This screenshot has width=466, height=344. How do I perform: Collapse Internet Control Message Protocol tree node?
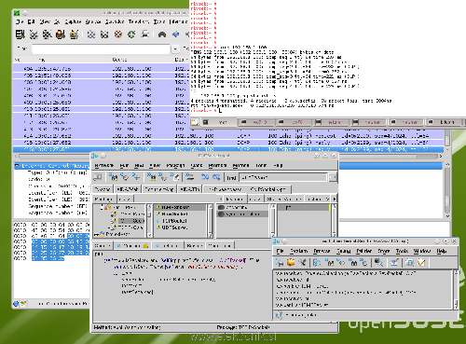tap(17, 166)
